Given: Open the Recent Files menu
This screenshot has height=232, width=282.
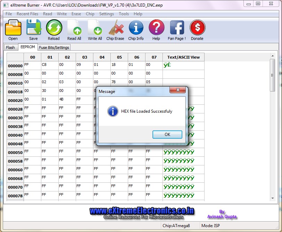Looking at the screenshot, I should coord(27,14).
